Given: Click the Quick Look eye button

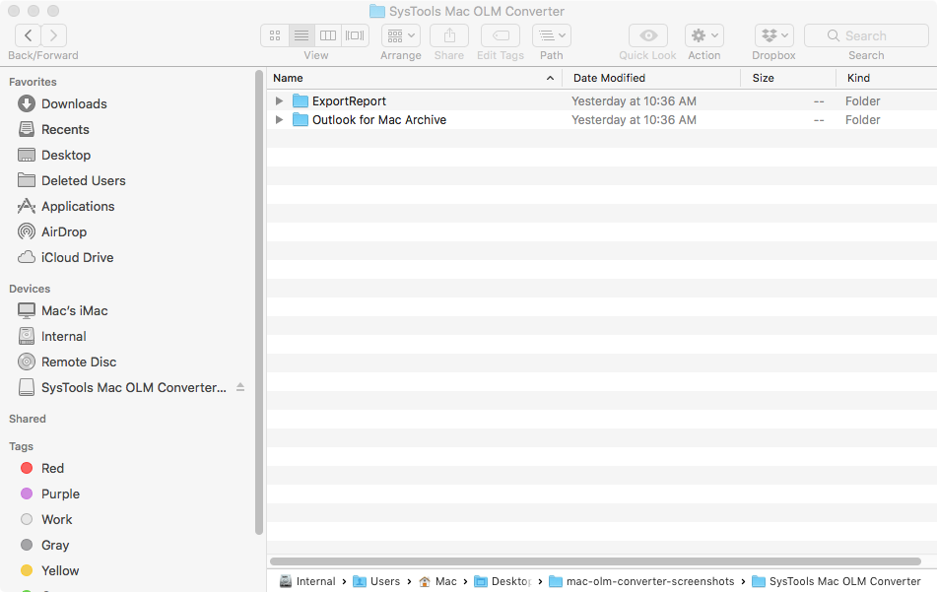Looking at the screenshot, I should 648,35.
